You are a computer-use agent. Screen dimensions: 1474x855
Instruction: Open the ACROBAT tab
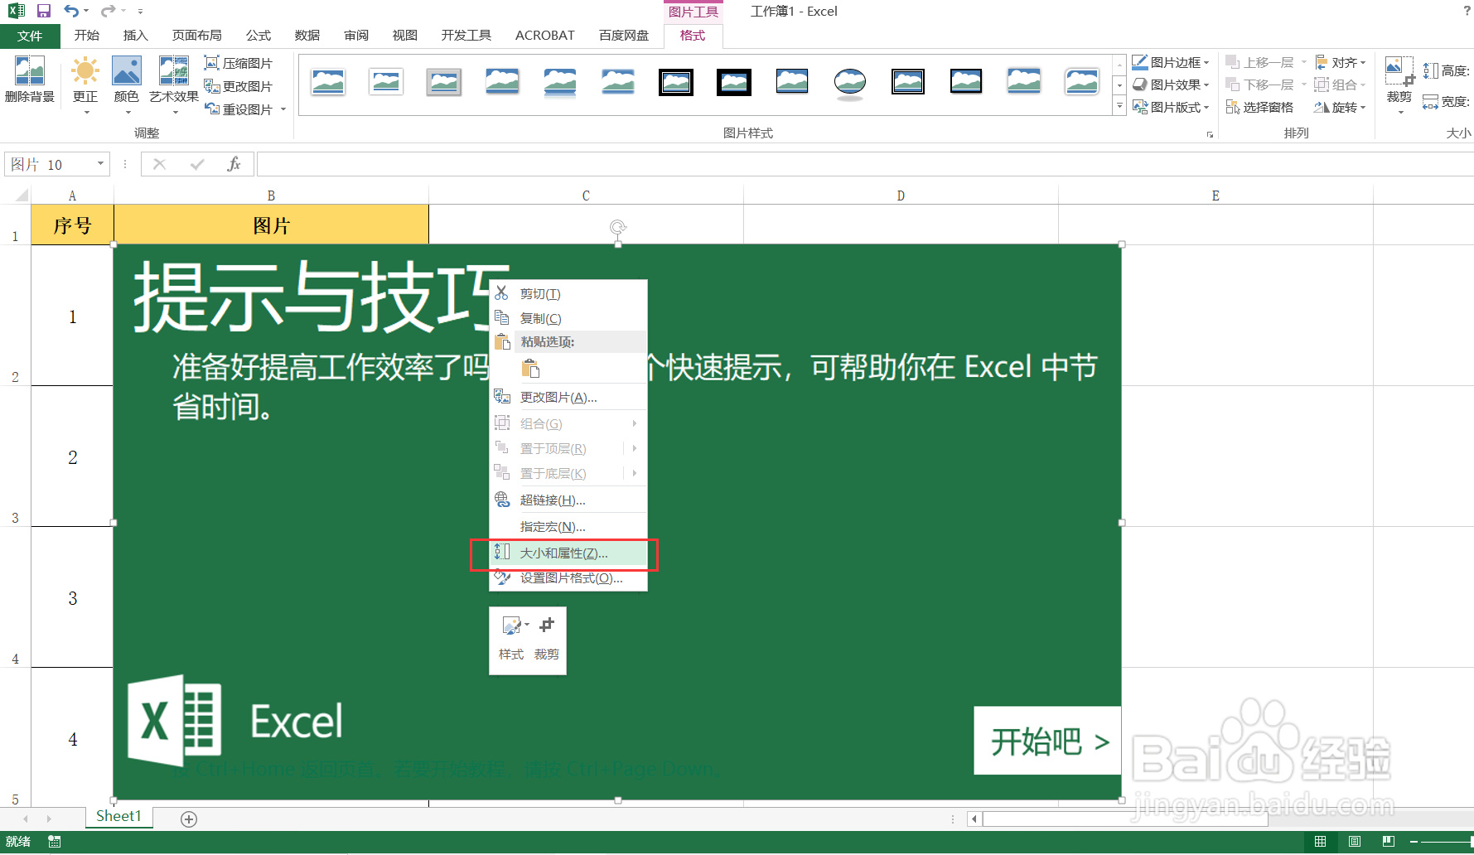coord(545,36)
